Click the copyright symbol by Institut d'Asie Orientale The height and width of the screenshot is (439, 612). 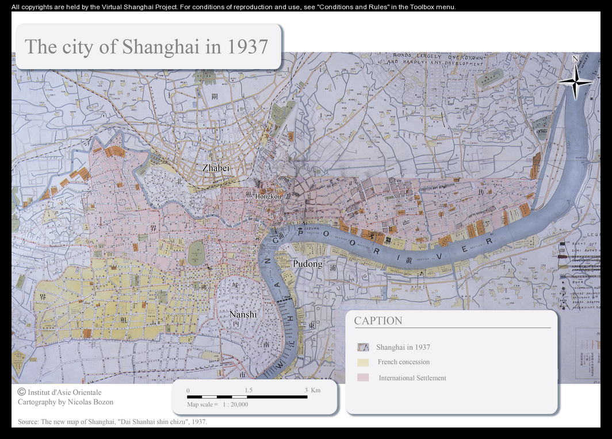tap(22, 392)
